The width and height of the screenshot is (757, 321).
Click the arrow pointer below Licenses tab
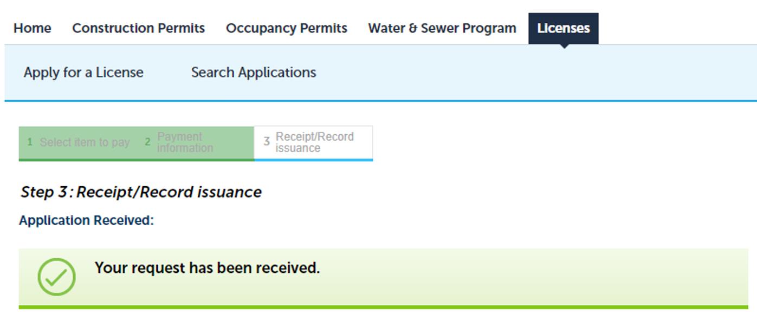(564, 46)
